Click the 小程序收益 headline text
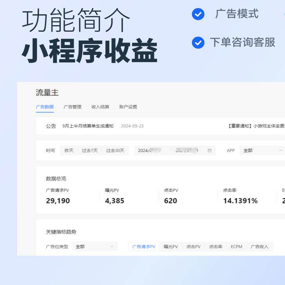285x285 pixels. pos(90,51)
